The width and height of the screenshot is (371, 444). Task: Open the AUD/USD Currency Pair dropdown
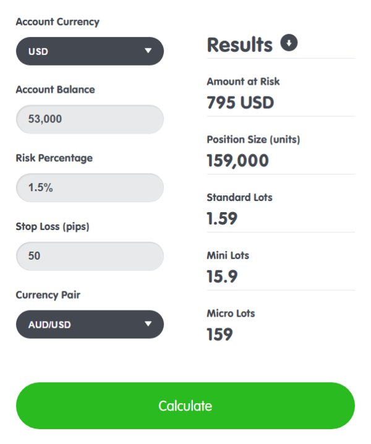[x=90, y=324]
